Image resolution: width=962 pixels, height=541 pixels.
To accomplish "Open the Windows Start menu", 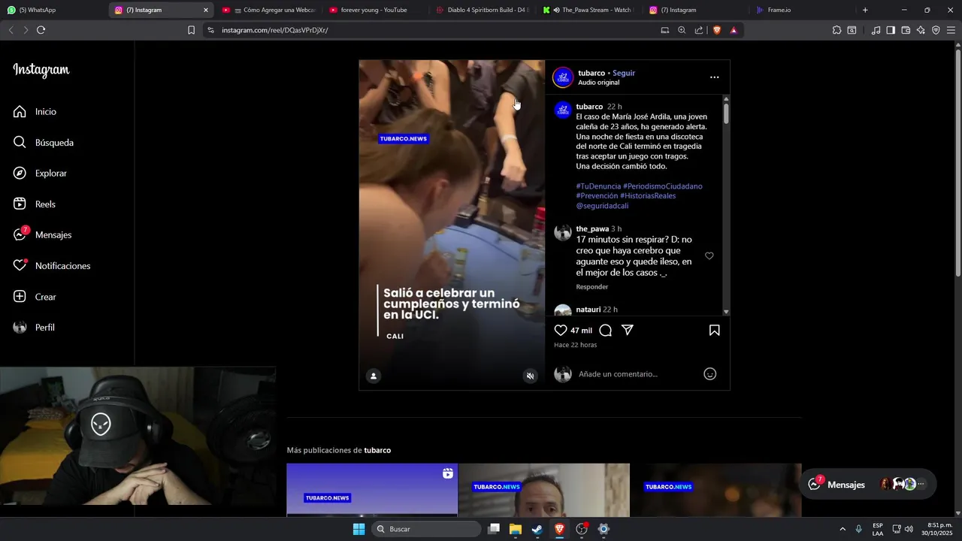I will point(358,529).
